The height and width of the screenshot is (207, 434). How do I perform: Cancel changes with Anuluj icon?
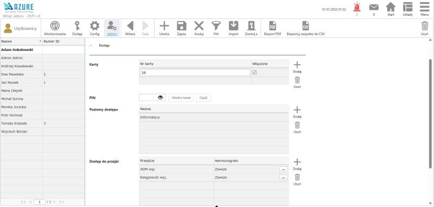pos(199,28)
